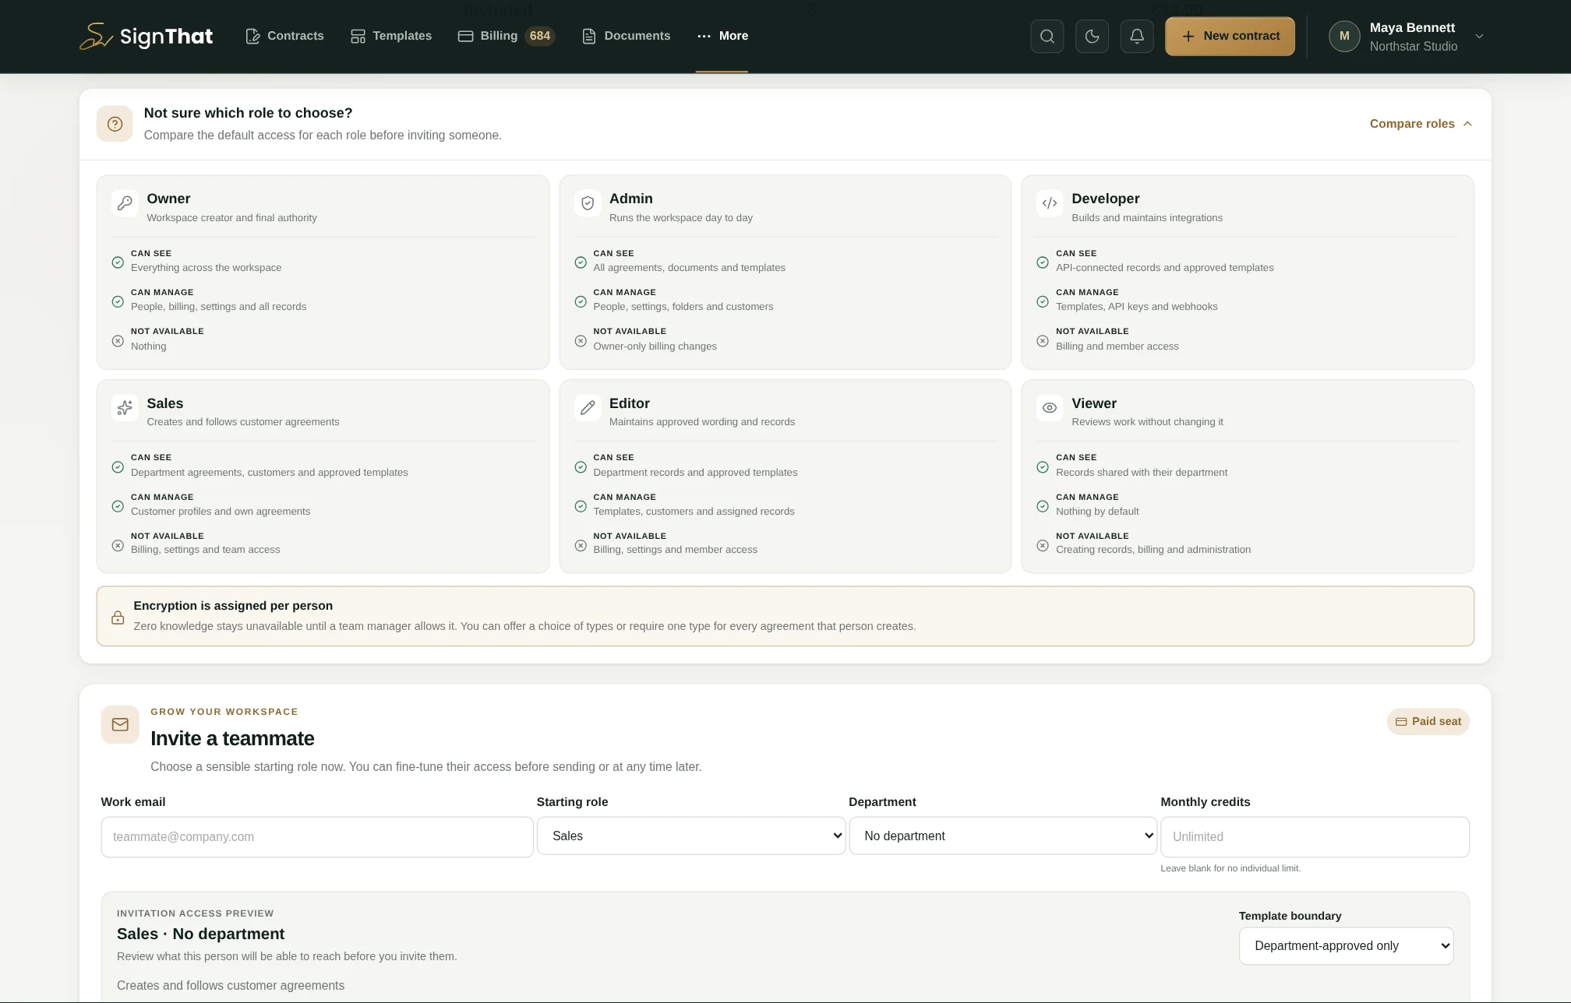Click Developer 'Can manage' check icon
Image resolution: width=1571 pixels, height=1003 pixels.
[1043, 301]
